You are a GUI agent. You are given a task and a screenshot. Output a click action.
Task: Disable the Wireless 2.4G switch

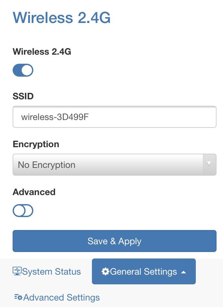23,70
